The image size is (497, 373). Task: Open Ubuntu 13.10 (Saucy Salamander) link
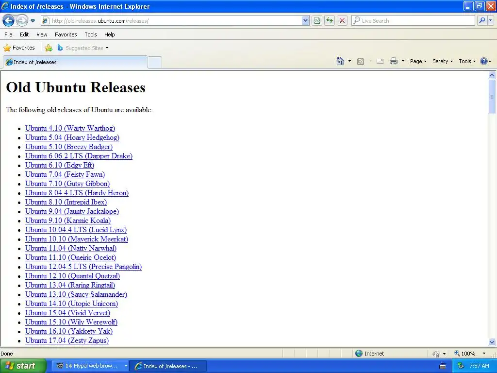pos(76,294)
